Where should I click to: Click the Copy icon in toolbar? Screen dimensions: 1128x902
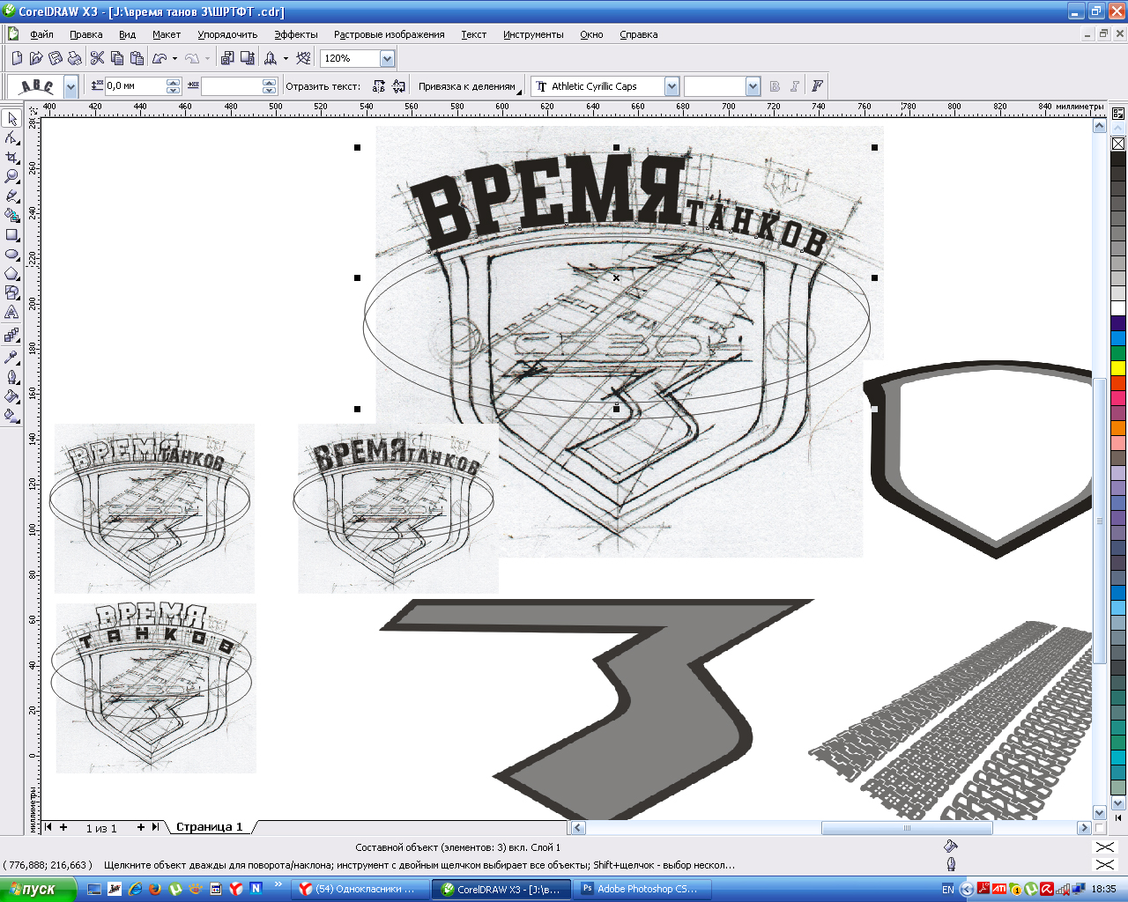(117, 58)
